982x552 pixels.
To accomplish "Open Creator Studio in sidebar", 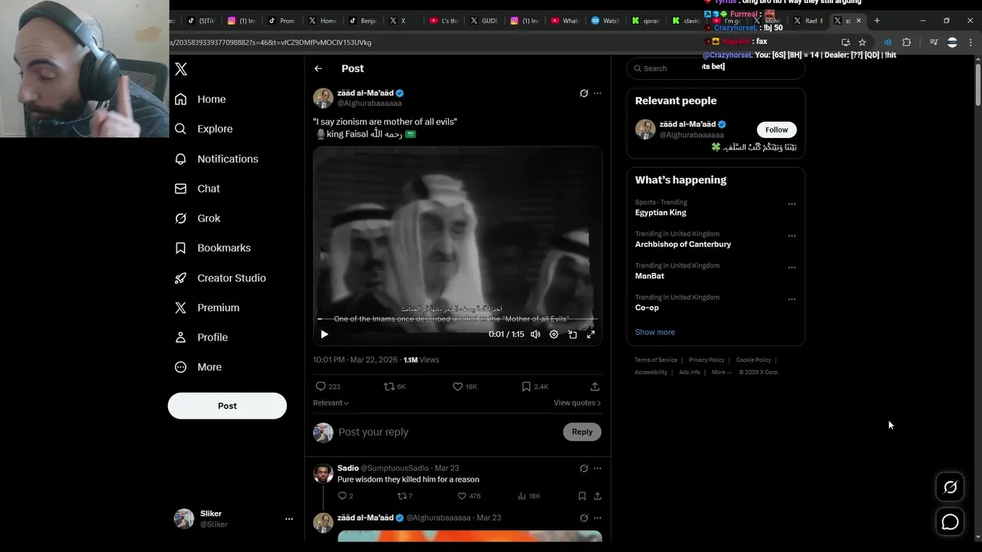I will [x=220, y=278].
